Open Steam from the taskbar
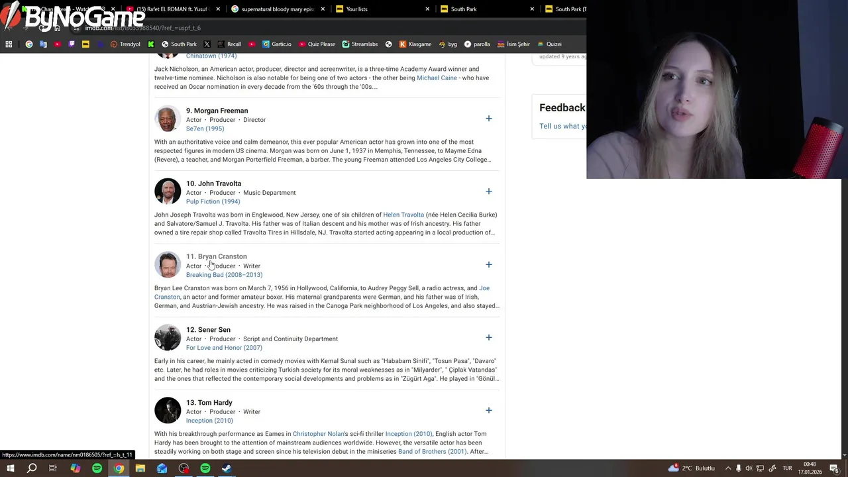The width and height of the screenshot is (848, 477). pyautogui.click(x=227, y=468)
